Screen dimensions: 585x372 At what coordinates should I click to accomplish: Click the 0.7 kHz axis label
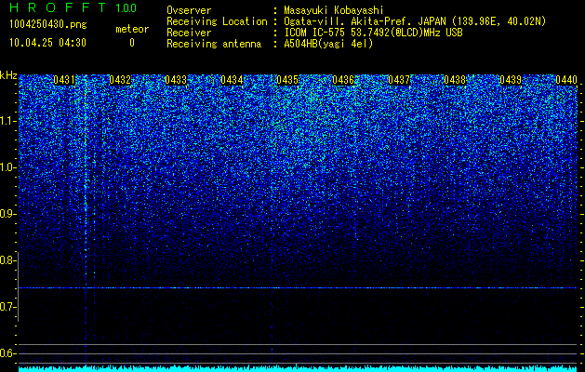pyautogui.click(x=8, y=307)
